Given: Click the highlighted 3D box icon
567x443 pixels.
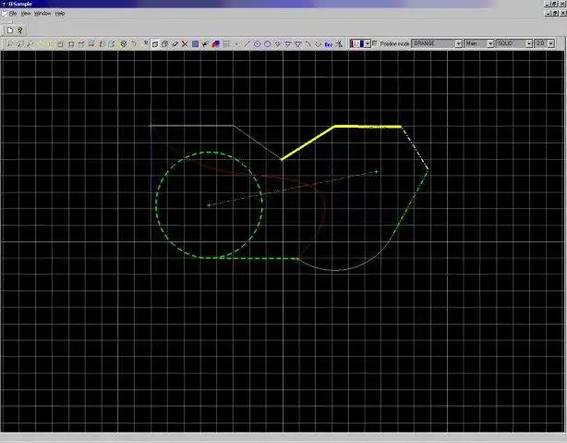Looking at the screenshot, I should pyautogui.click(x=155, y=44).
